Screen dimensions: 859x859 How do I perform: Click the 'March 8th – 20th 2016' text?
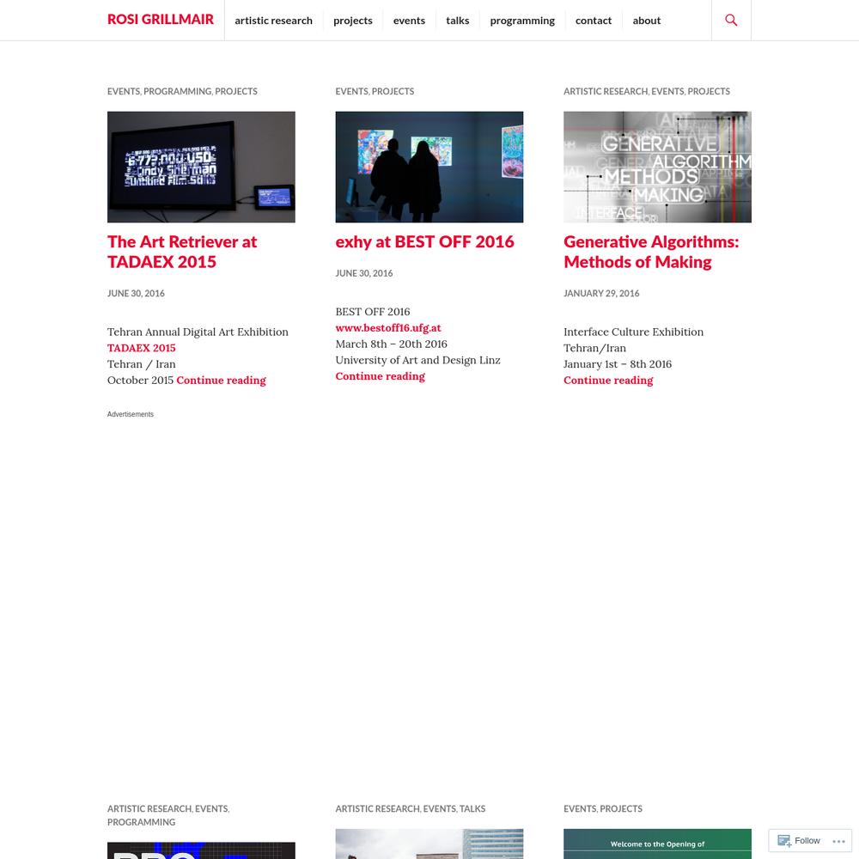pyautogui.click(x=391, y=344)
